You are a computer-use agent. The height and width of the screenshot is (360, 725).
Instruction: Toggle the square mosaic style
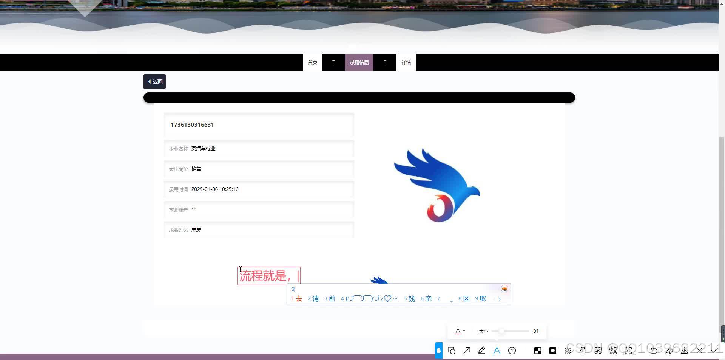point(537,351)
